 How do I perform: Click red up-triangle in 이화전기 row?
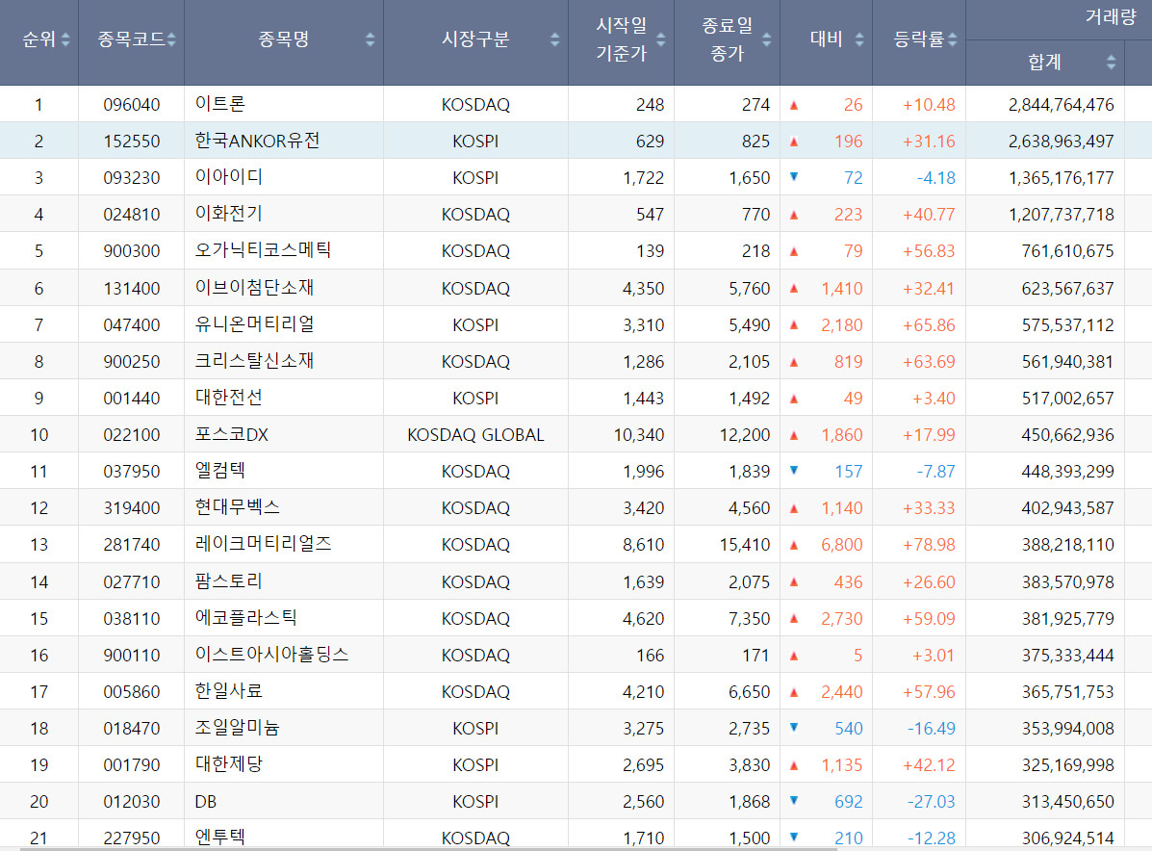(x=794, y=215)
